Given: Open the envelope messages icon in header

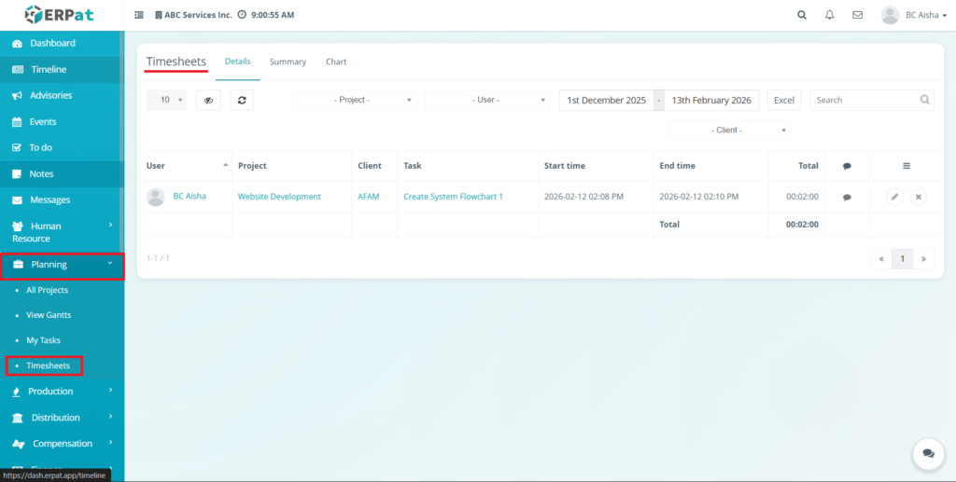Looking at the screenshot, I should click(857, 15).
